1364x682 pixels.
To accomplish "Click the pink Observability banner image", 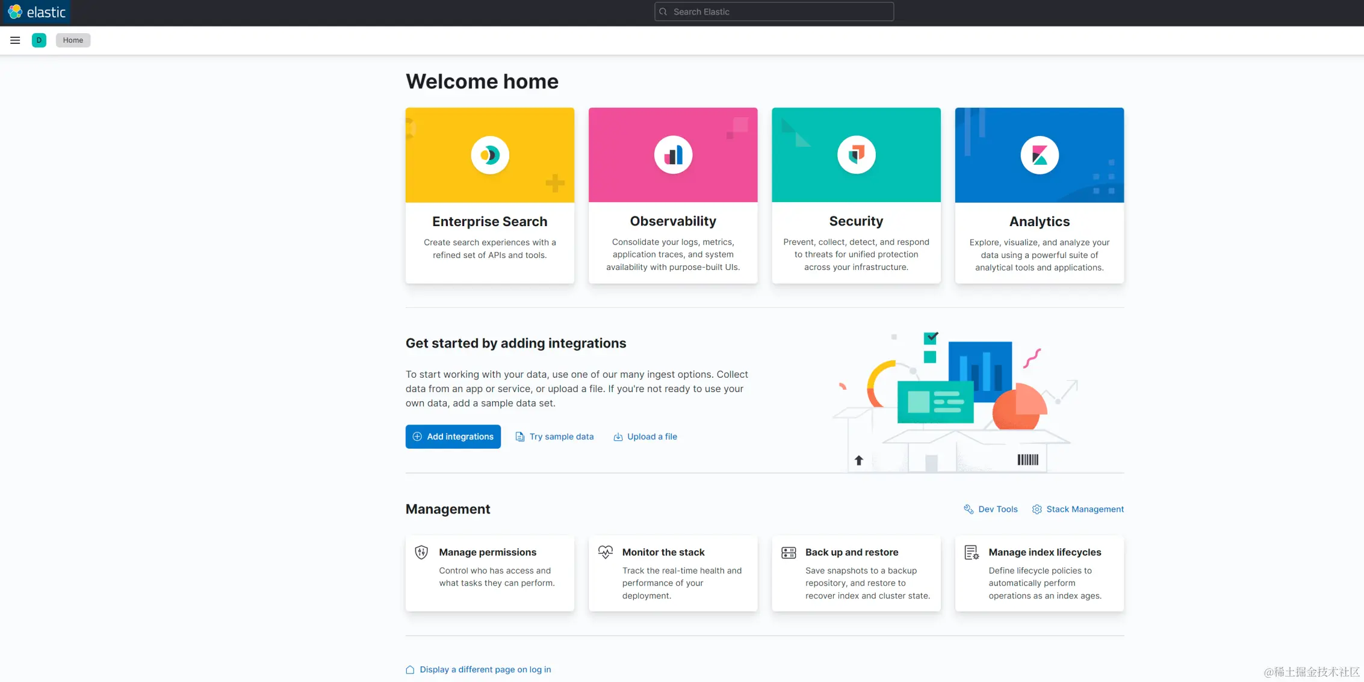I will pyautogui.click(x=673, y=155).
